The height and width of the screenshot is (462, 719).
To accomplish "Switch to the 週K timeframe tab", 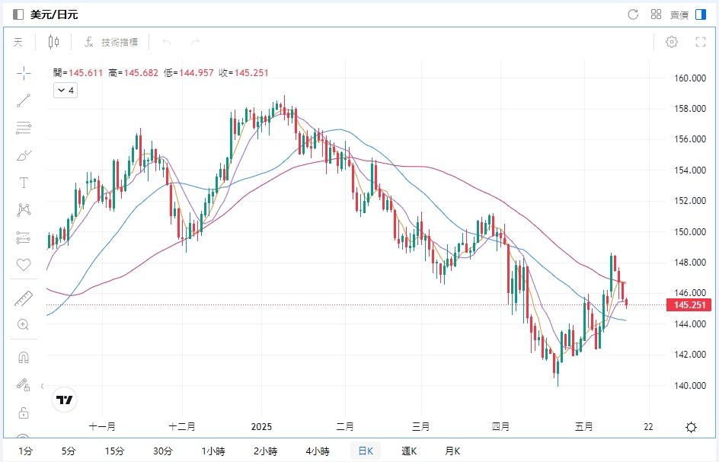I will [x=410, y=451].
